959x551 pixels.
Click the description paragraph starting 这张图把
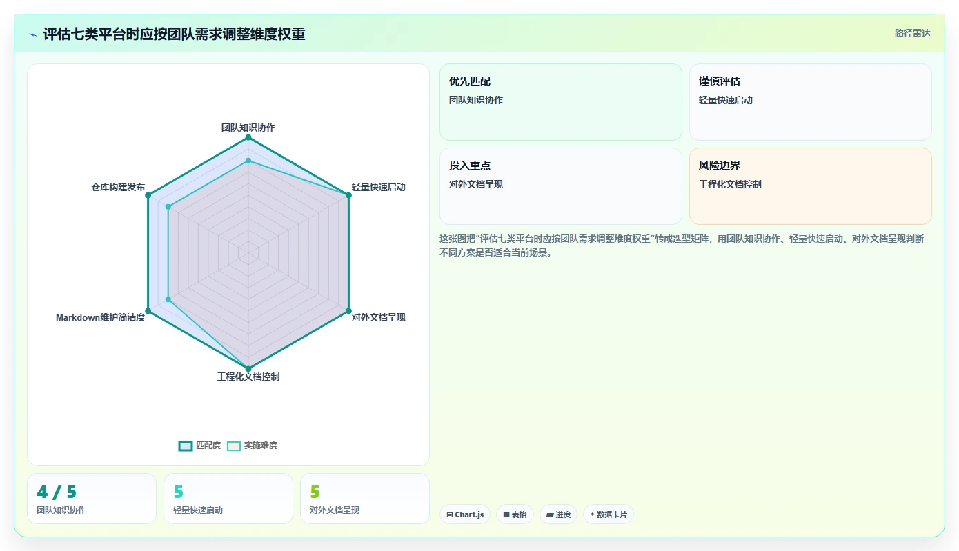pyautogui.click(x=682, y=246)
